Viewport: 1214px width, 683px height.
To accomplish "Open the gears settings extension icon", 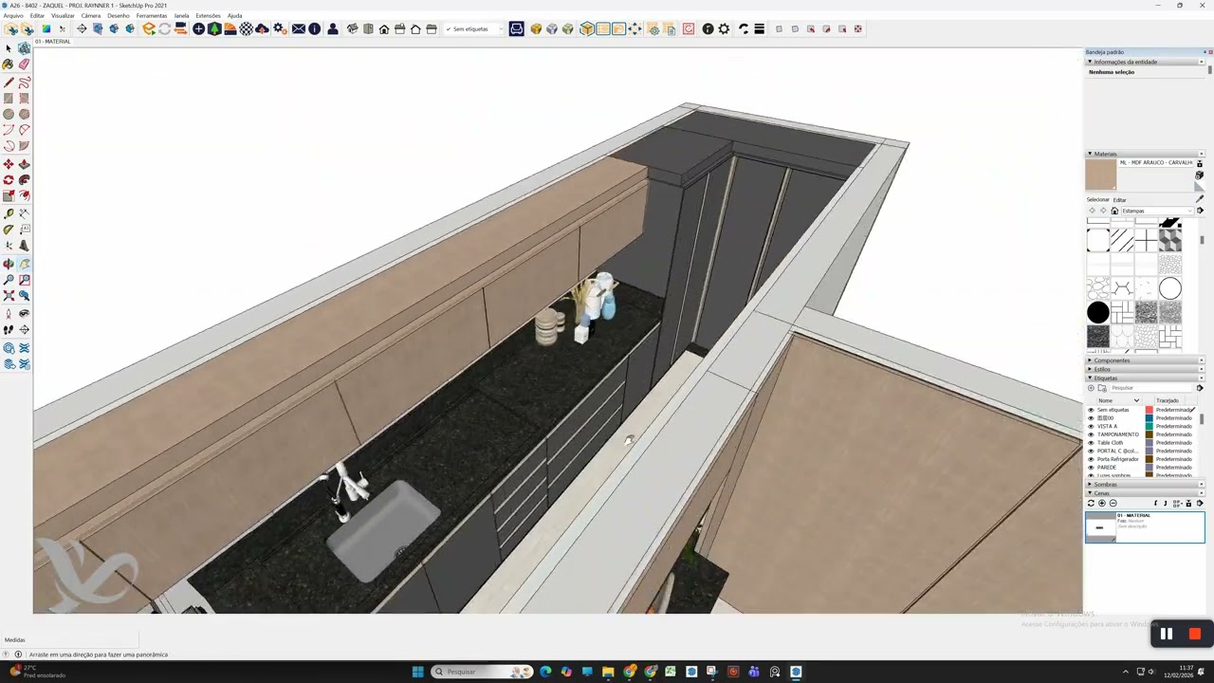I will coord(280,29).
